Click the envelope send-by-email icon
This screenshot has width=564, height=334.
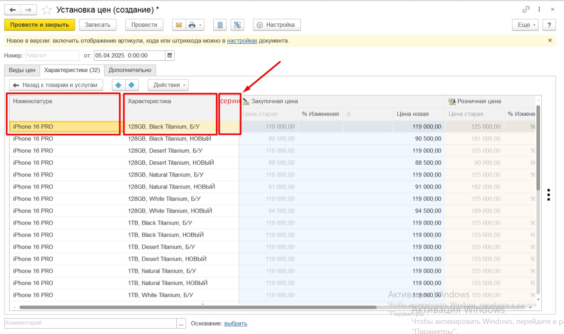click(x=178, y=25)
